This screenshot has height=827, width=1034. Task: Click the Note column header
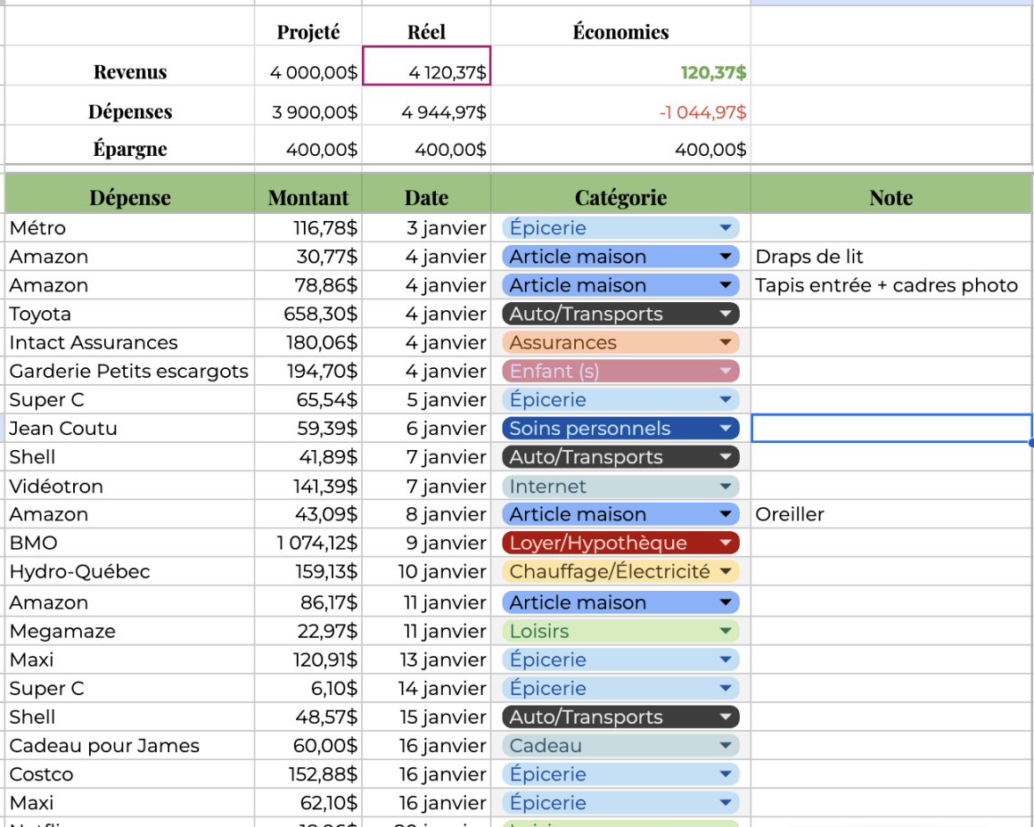click(890, 197)
